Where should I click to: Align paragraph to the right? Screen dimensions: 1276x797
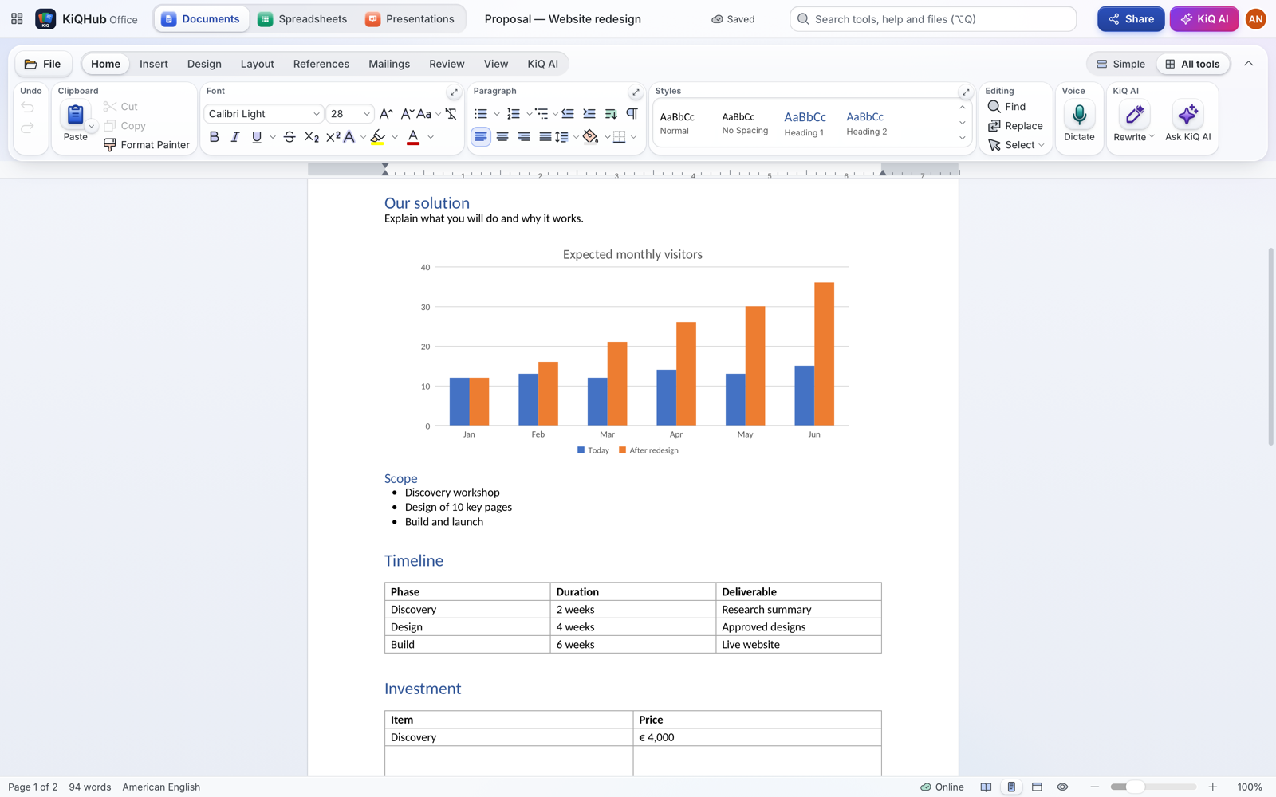(x=524, y=137)
